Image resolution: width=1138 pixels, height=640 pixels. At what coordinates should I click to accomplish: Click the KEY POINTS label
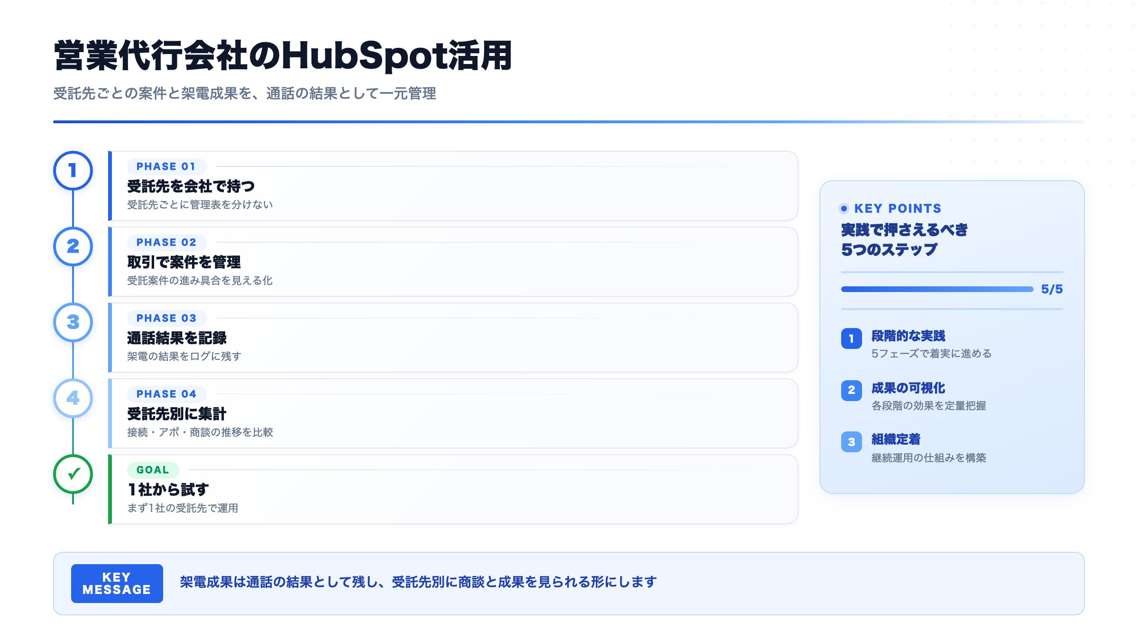(x=898, y=209)
